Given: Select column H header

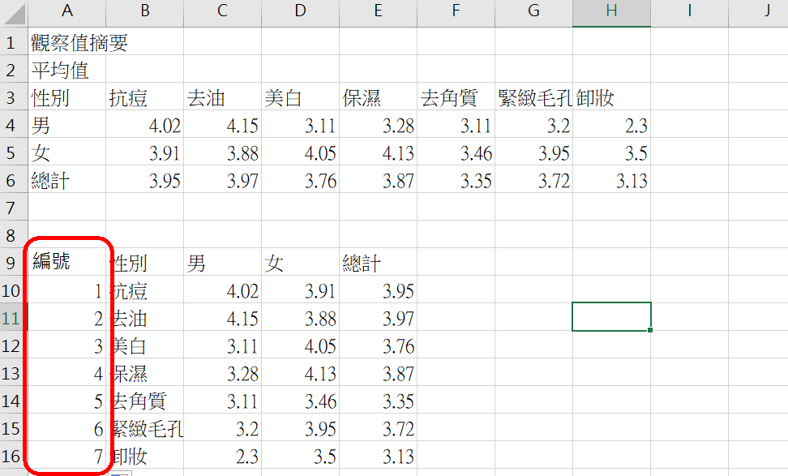Looking at the screenshot, I should tap(611, 11).
